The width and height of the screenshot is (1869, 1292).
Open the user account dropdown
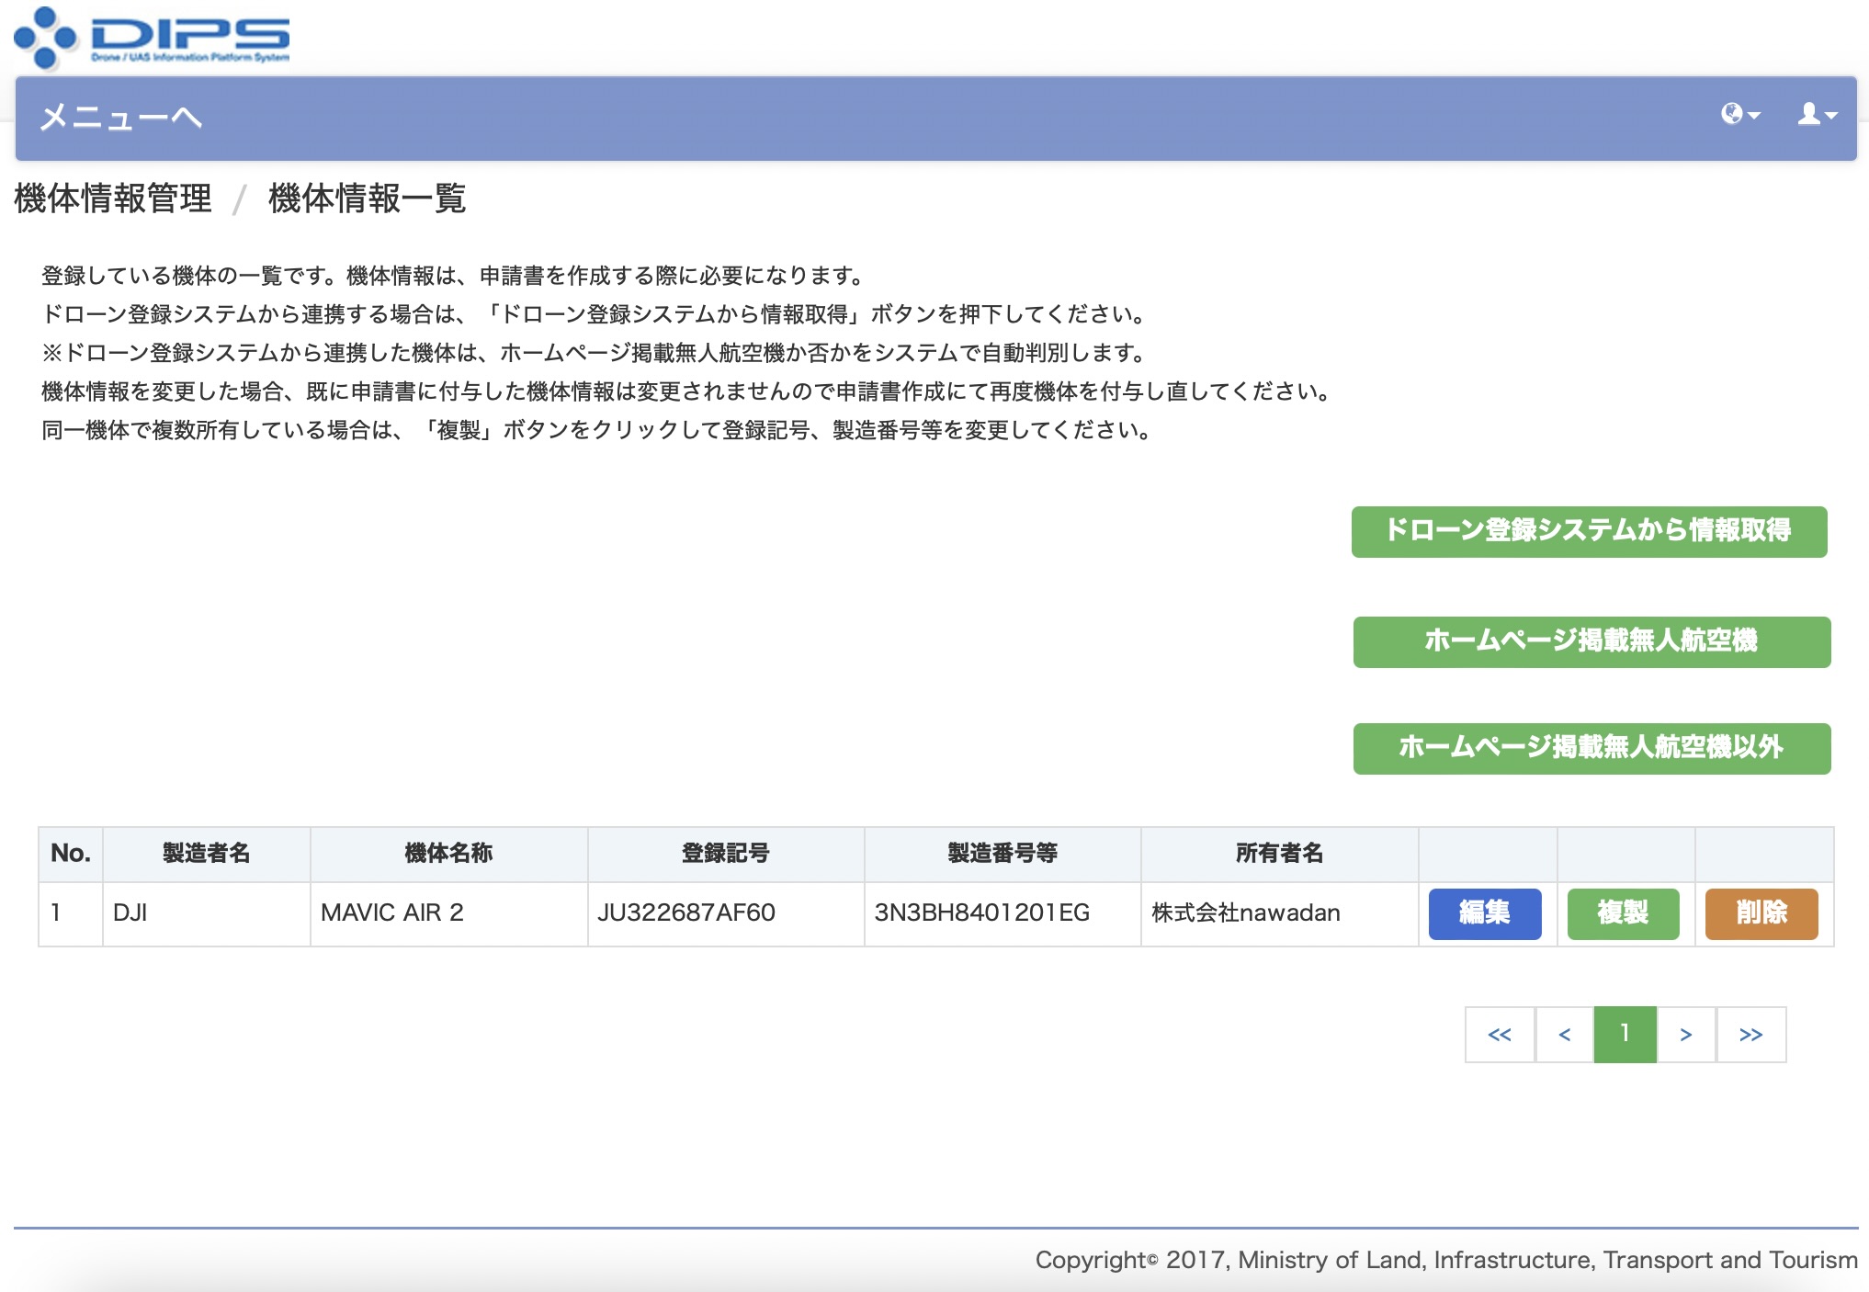[1818, 114]
